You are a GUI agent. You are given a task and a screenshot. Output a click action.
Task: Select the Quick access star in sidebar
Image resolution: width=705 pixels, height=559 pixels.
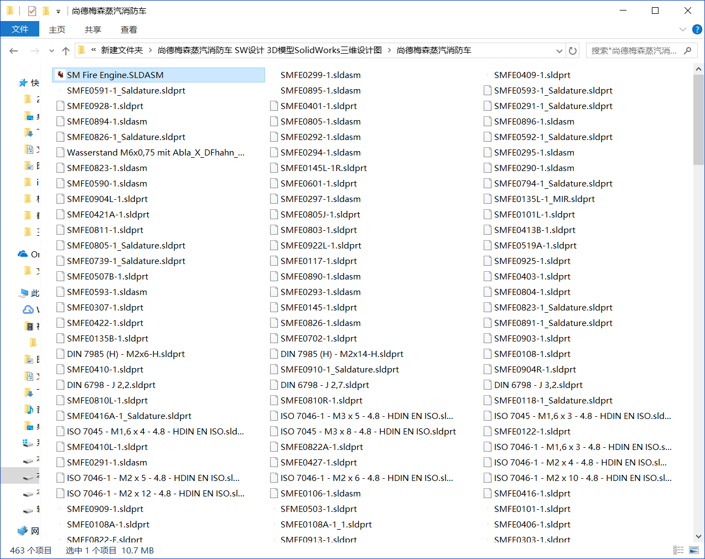click(23, 82)
